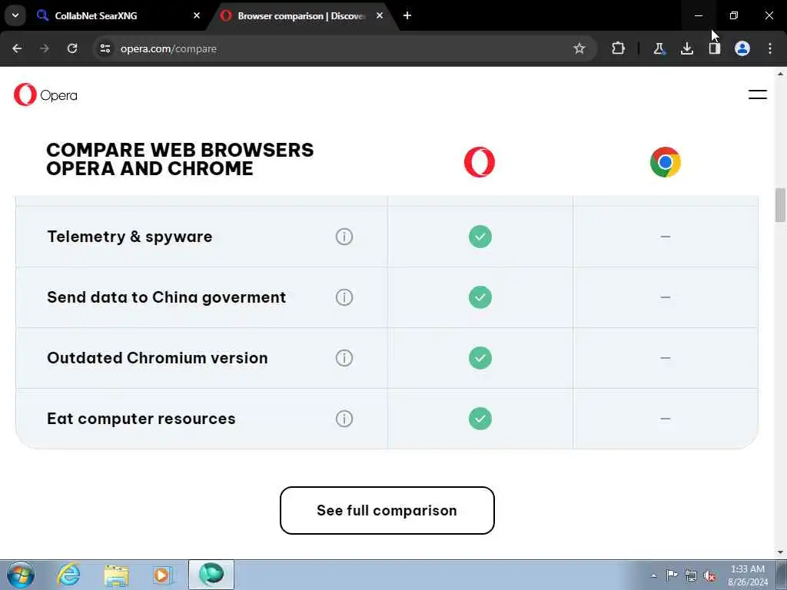Show info for Send data to China goverment
787x590 pixels.
click(344, 297)
